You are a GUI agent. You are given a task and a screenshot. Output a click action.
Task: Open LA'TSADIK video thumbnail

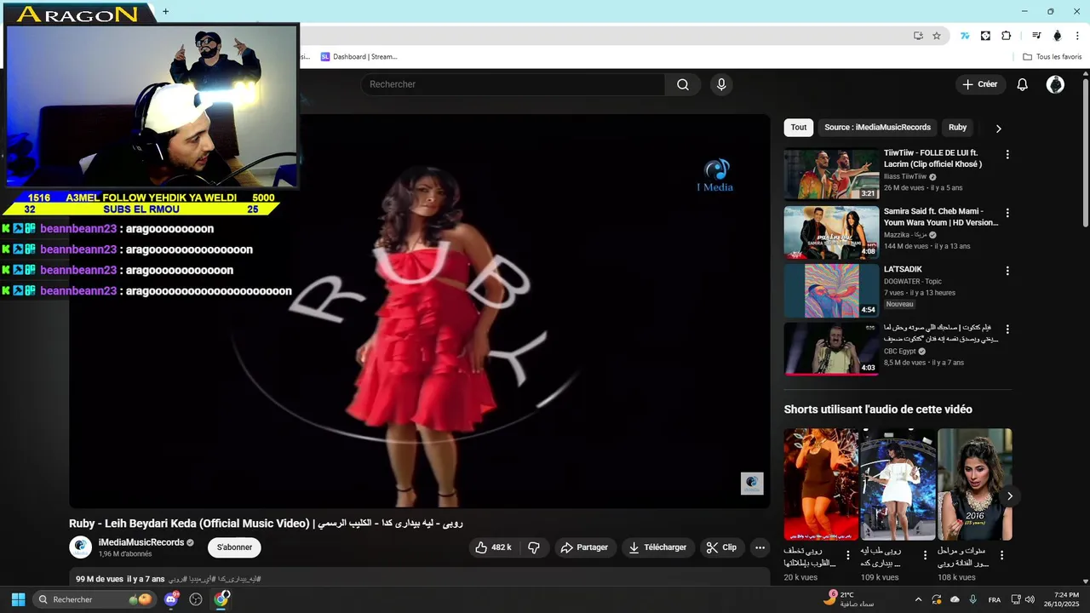pyautogui.click(x=831, y=290)
